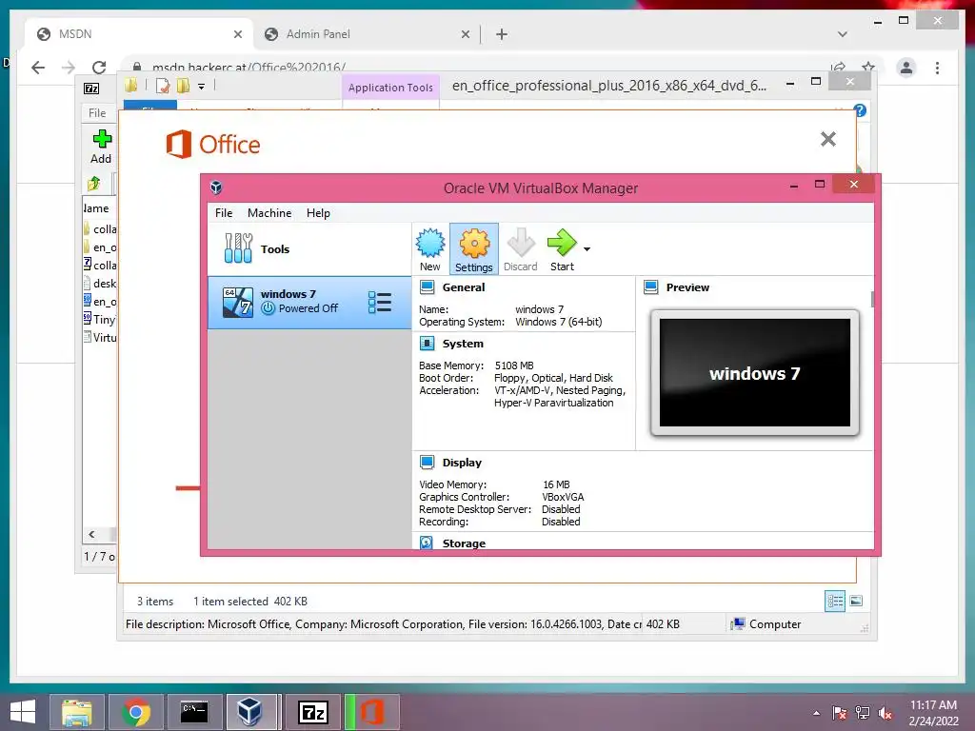Click the windows 7 preview thumbnail

click(755, 373)
